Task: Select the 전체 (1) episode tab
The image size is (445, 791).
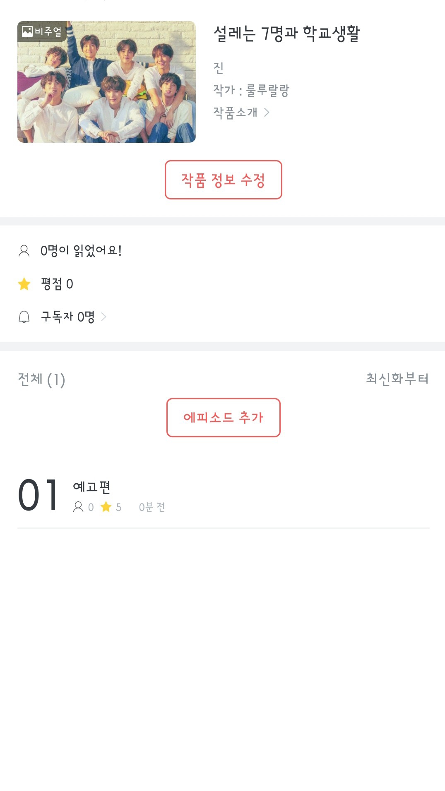Action: [x=41, y=379]
